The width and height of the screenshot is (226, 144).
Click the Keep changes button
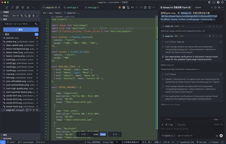tap(103, 134)
